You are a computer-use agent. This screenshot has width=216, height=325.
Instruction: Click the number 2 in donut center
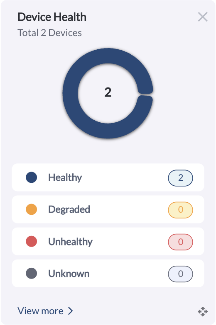pos(108,92)
